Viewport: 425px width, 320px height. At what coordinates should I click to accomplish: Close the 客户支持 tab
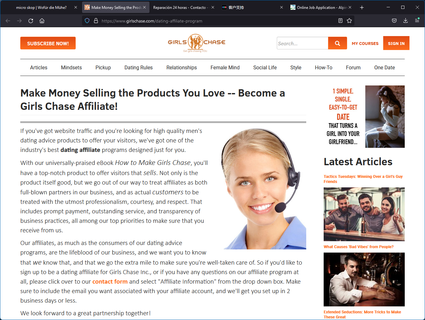[282, 7]
